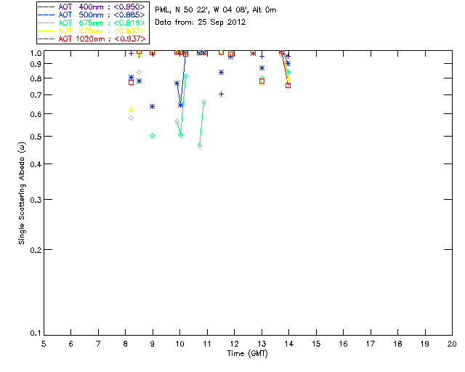465x372 pixels.
Task: Click x-axis tick label '9'
Action: click(153, 344)
